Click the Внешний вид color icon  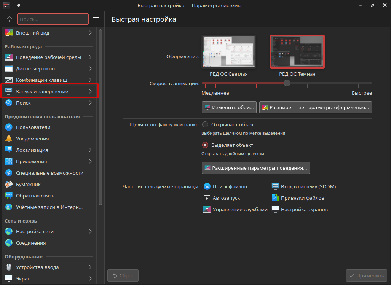[9, 33]
